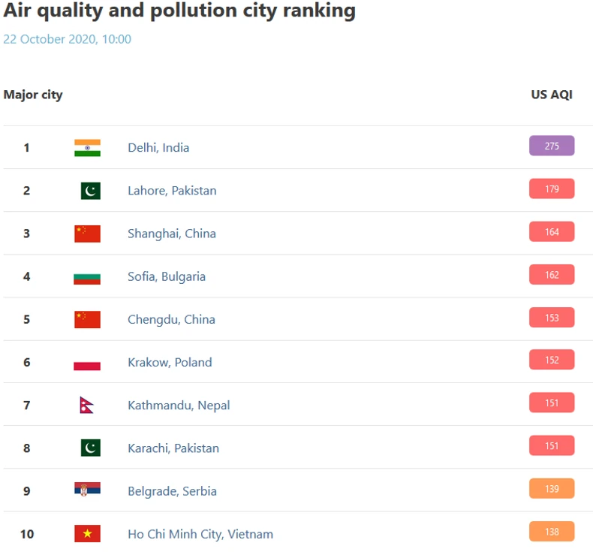Image resolution: width=593 pixels, height=552 pixels.
Task: Click the Vietnam flag icon
Action: click(x=87, y=534)
